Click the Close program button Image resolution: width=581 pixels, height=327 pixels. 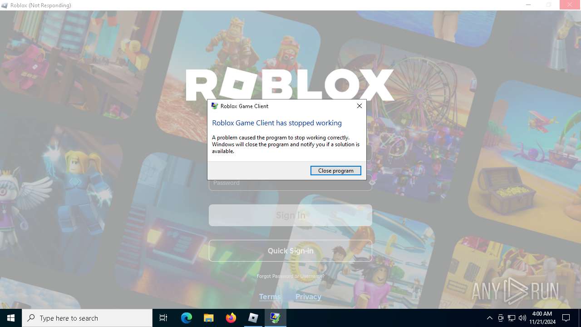[335, 170]
